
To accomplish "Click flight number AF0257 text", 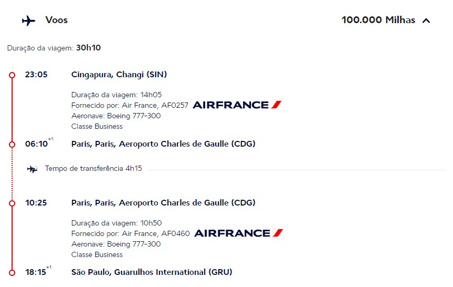I will 175,105.
